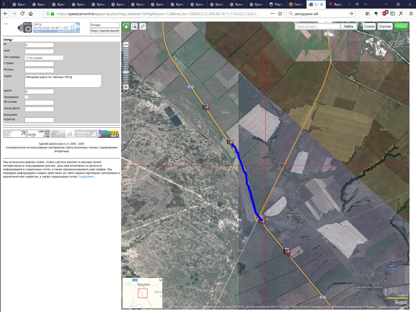Activate the zoom-to-area magnifier tool
This screenshot has height=312, width=416.
pos(134,27)
